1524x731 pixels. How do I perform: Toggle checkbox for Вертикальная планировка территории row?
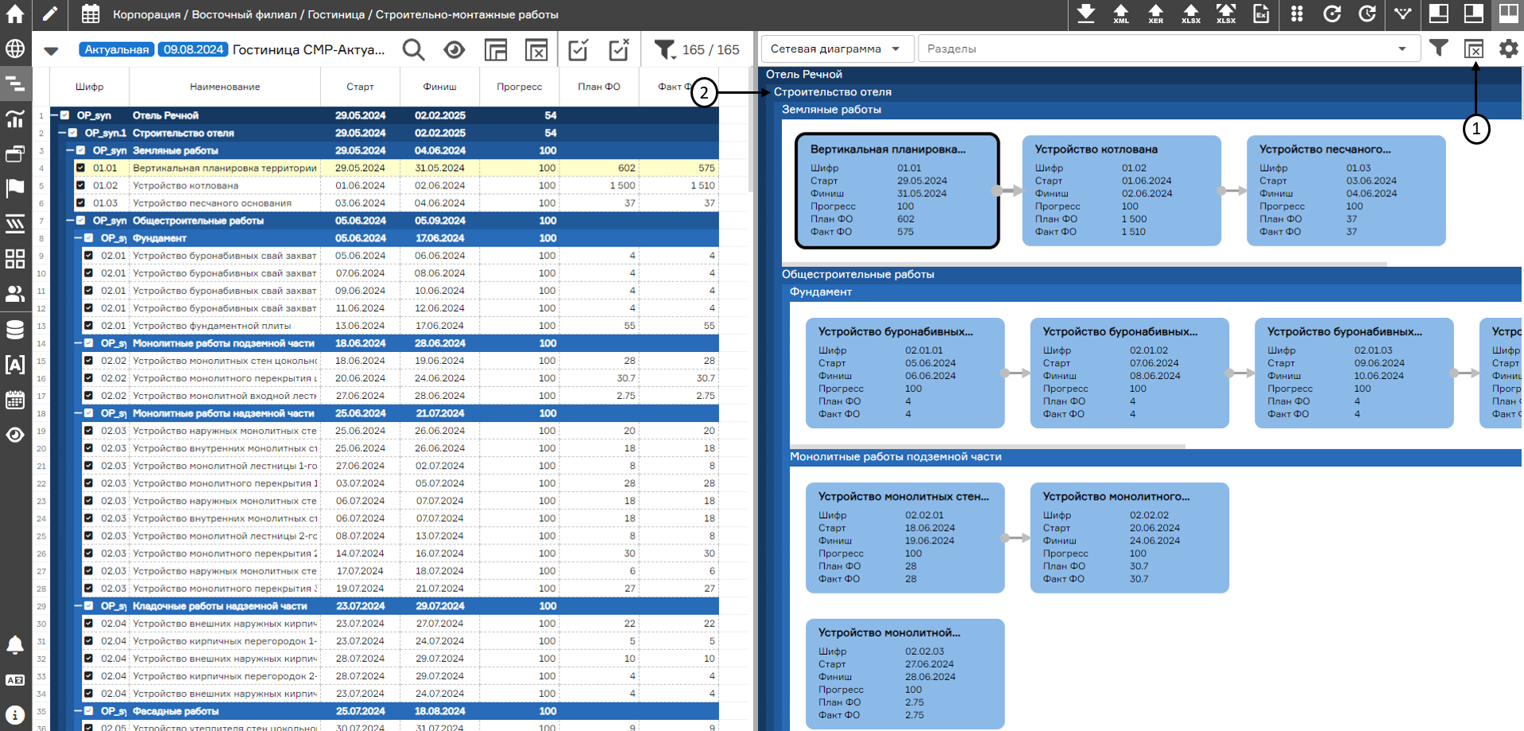coord(80,168)
